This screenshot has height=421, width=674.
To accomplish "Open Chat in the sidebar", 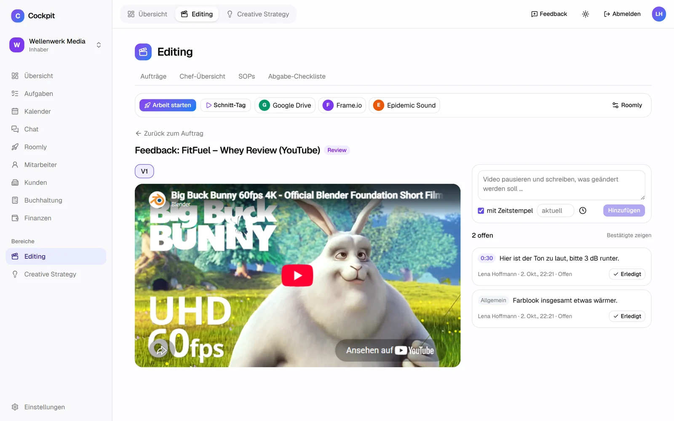I will (56, 129).
